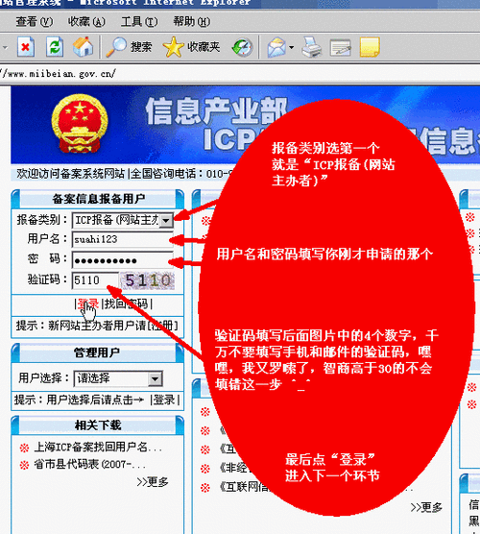Screen dimensions: 480x534
Task: Click the 用户名 input field
Action: (x=123, y=240)
